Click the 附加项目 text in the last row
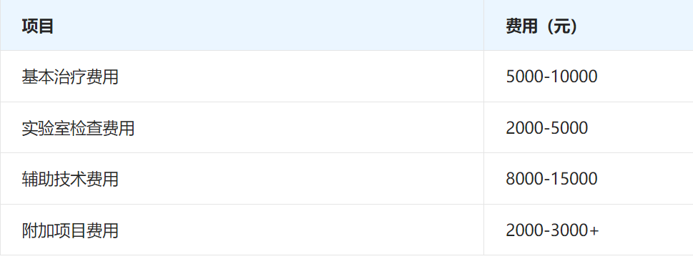Image resolution: width=693 pixels, height=264 pixels. pyautogui.click(x=54, y=230)
